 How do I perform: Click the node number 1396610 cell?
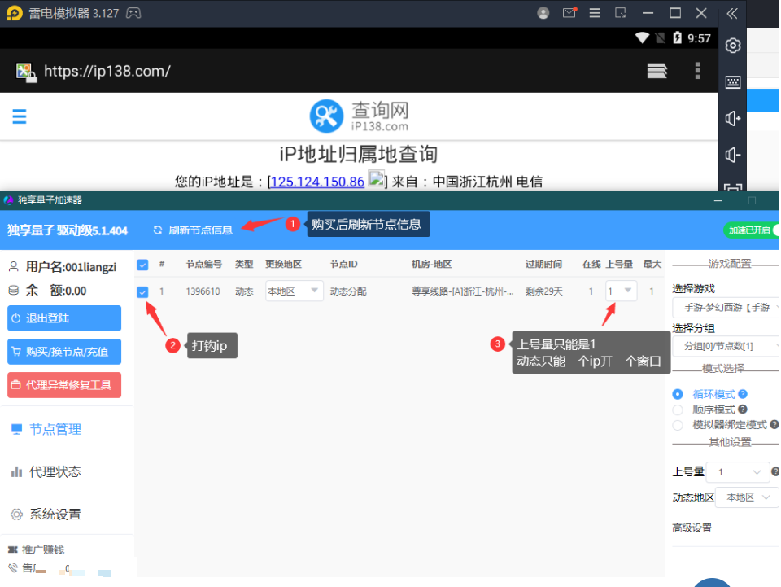tap(203, 291)
